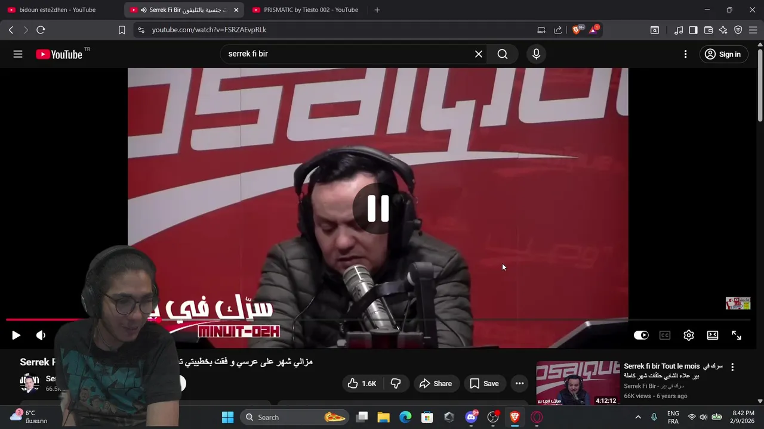View site information icon in address bar
This screenshot has width=764, height=429.
pyautogui.click(x=141, y=30)
